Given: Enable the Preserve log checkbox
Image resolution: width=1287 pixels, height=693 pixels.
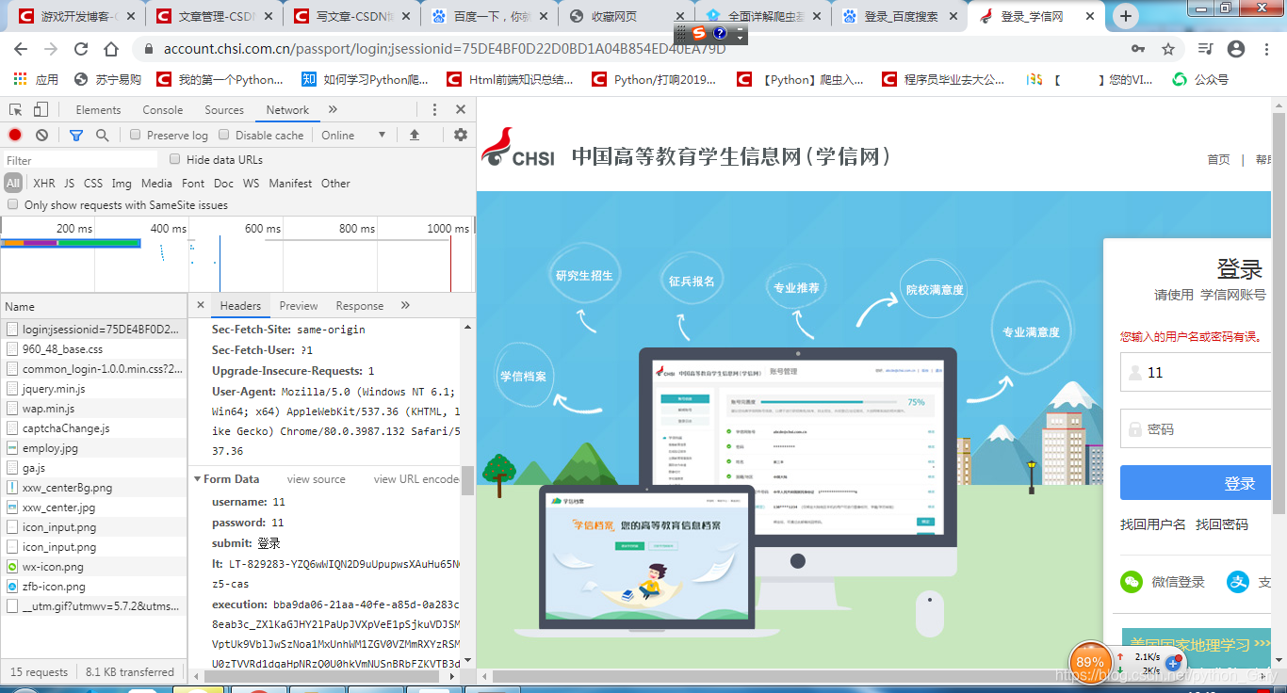Looking at the screenshot, I should point(136,136).
